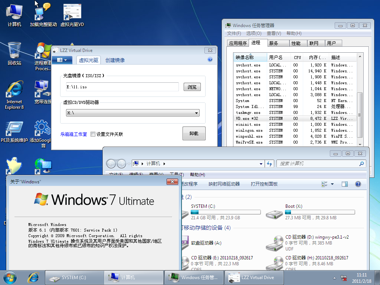
Task: Open the process viewer desktop shortcut
Action: [43, 56]
